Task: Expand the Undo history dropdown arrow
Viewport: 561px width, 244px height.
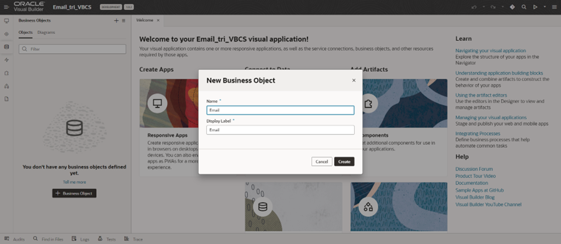Action: click(x=484, y=7)
